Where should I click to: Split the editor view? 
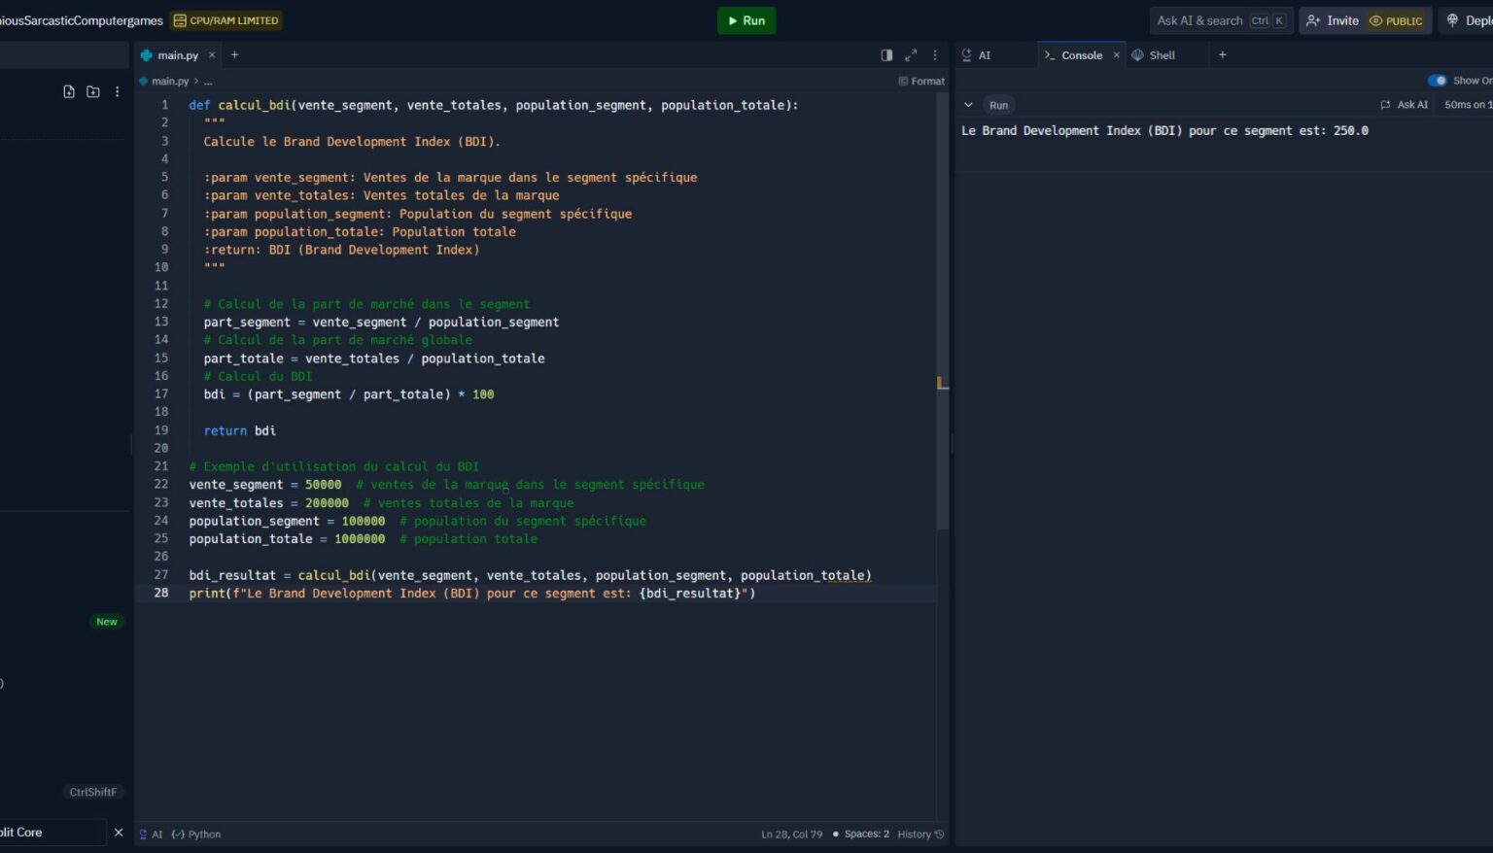coord(885,55)
